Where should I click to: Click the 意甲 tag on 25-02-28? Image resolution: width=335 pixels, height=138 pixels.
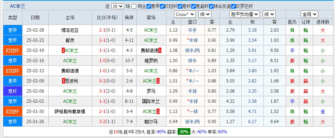(13, 30)
